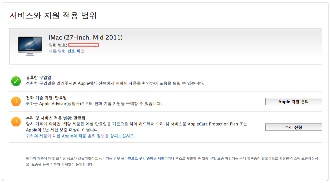Click the green checkmark icon for valid purchase date

(16, 81)
